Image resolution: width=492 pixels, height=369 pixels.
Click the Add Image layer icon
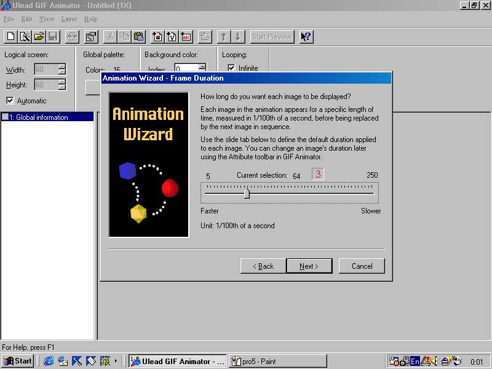pos(157,37)
